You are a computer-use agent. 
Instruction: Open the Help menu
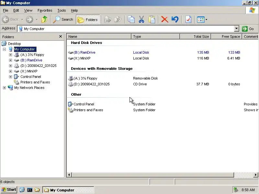coord(74,10)
